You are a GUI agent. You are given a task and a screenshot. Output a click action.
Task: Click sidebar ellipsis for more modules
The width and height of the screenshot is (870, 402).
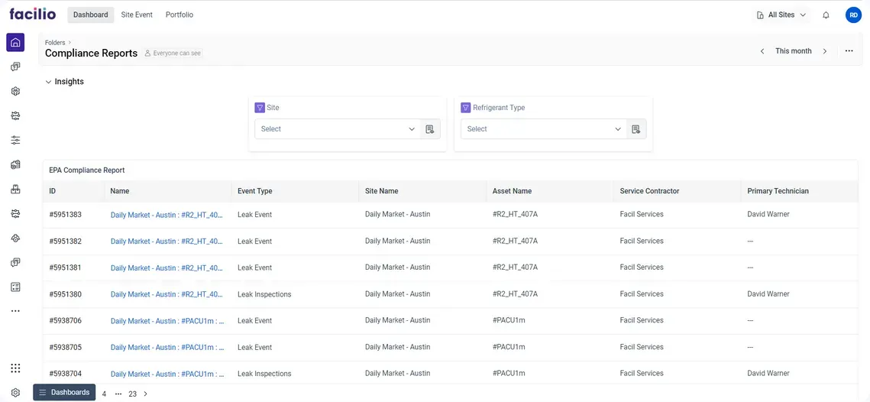(x=15, y=311)
